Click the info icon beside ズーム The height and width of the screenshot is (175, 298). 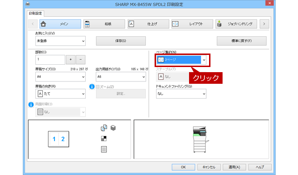point(92,87)
